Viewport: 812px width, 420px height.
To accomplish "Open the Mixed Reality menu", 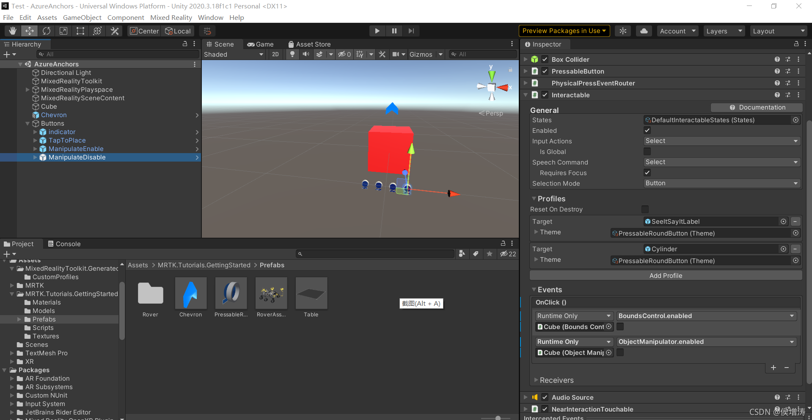I will (171, 17).
